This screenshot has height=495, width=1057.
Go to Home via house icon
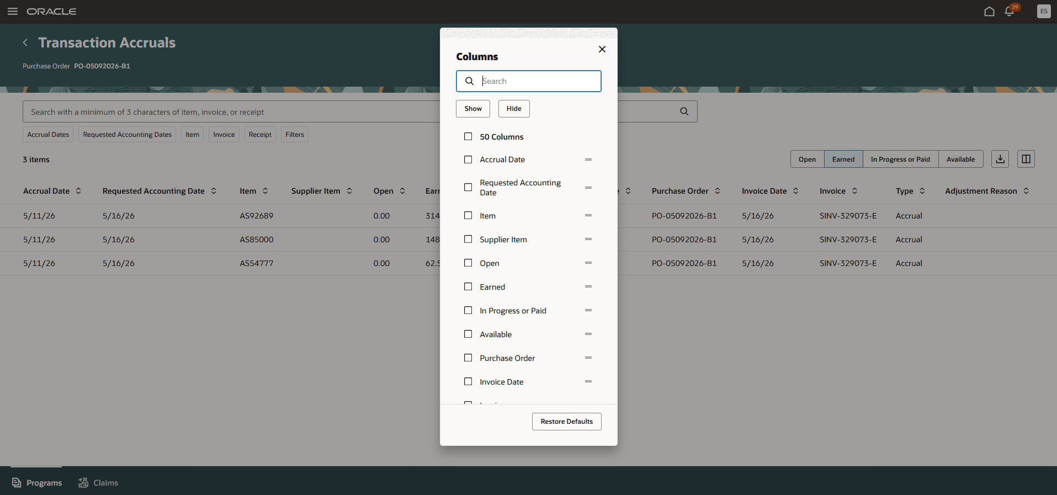[x=989, y=12]
